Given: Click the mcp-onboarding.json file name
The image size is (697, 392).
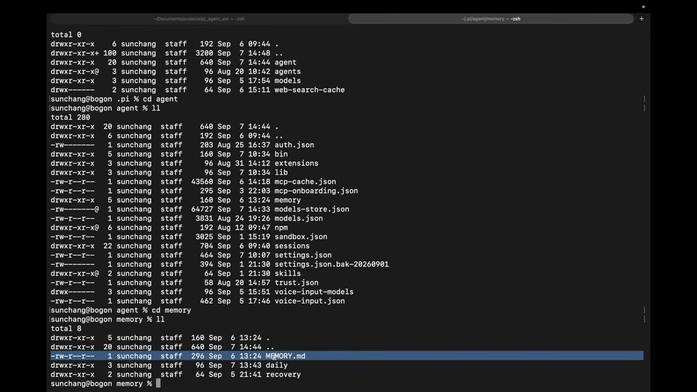Looking at the screenshot, I should pyautogui.click(x=316, y=191).
